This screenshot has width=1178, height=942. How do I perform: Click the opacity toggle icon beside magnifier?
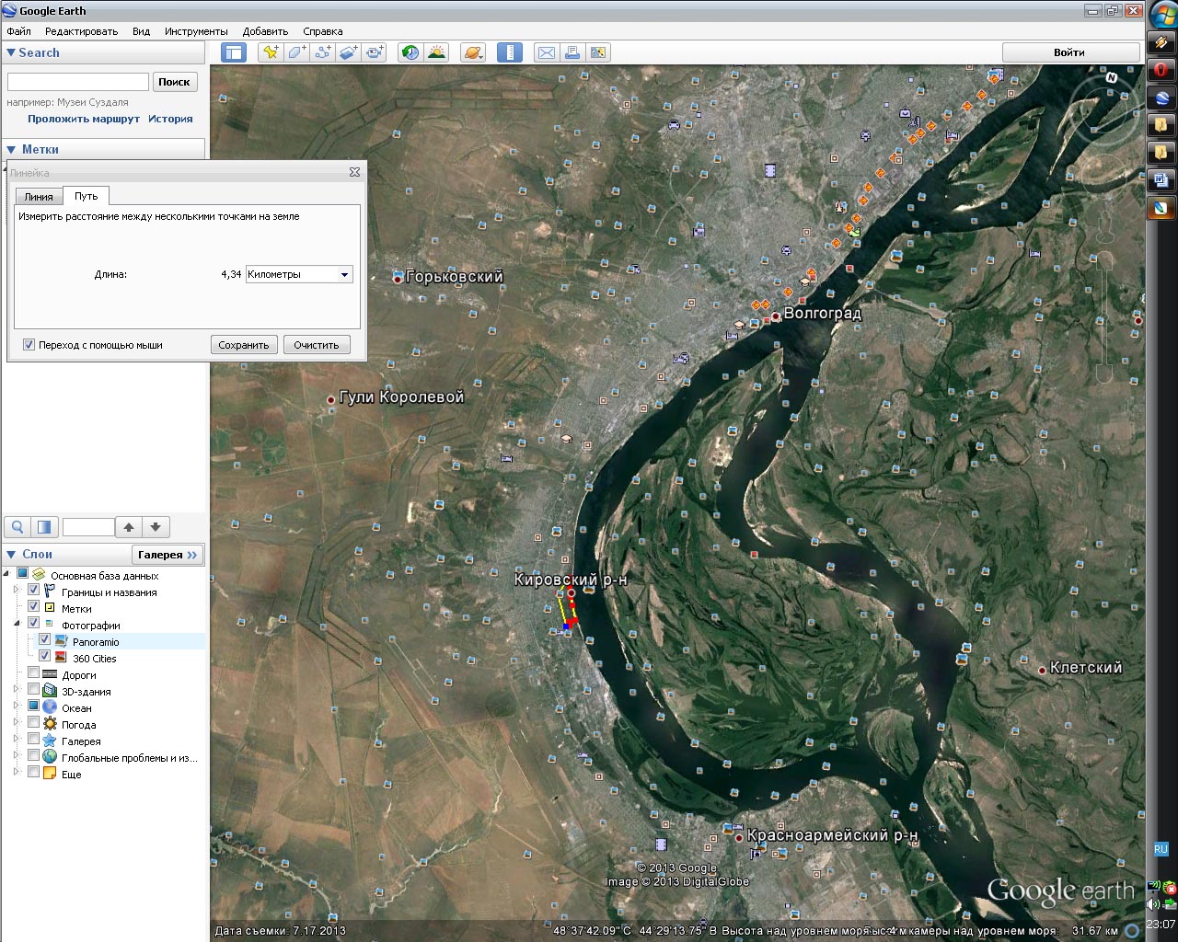(43, 527)
